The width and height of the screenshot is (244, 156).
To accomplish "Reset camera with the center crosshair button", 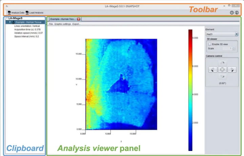I will click(222, 70).
